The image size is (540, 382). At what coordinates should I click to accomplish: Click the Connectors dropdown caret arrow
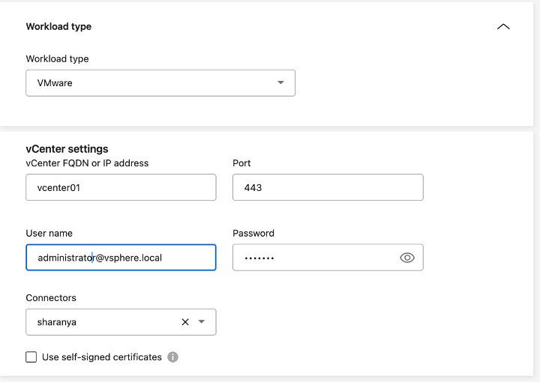202,322
